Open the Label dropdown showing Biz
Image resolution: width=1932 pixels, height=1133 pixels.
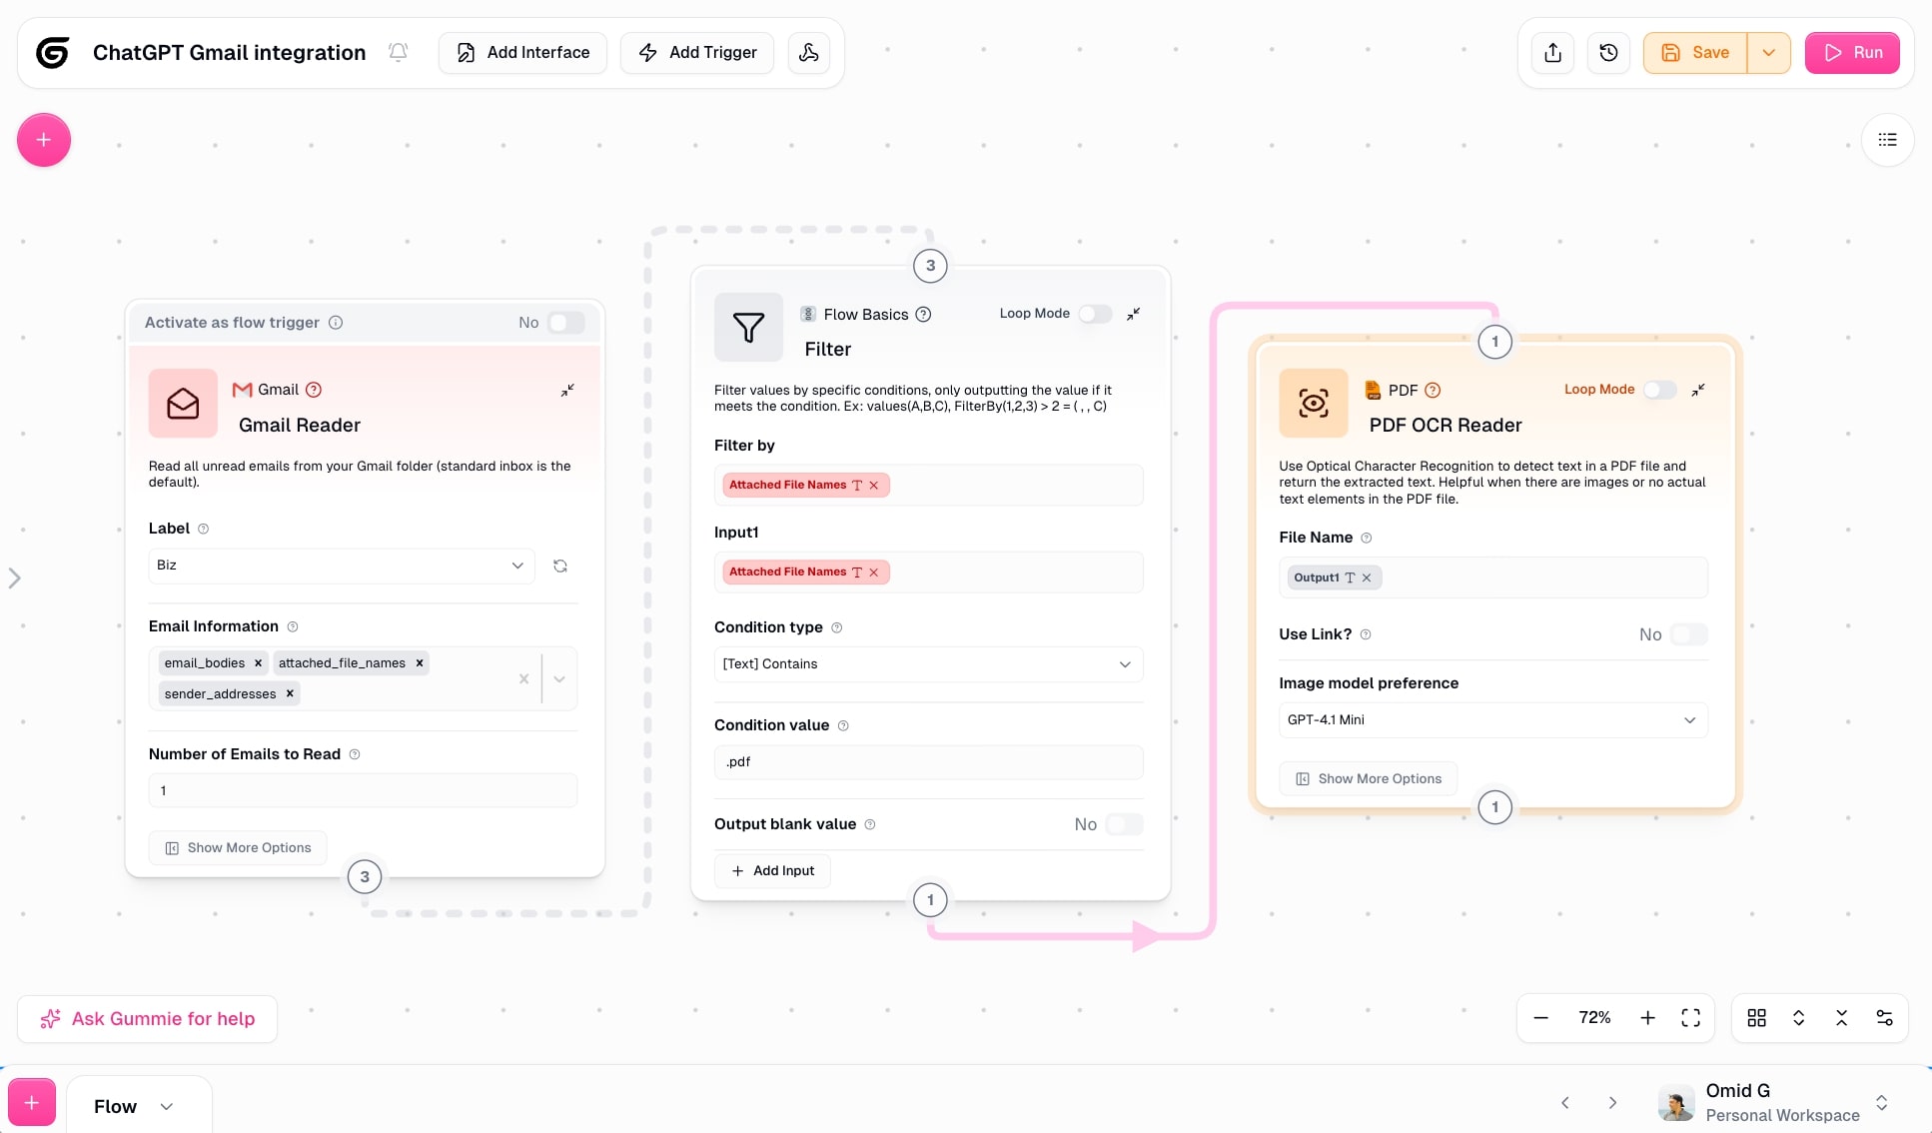coord(342,566)
